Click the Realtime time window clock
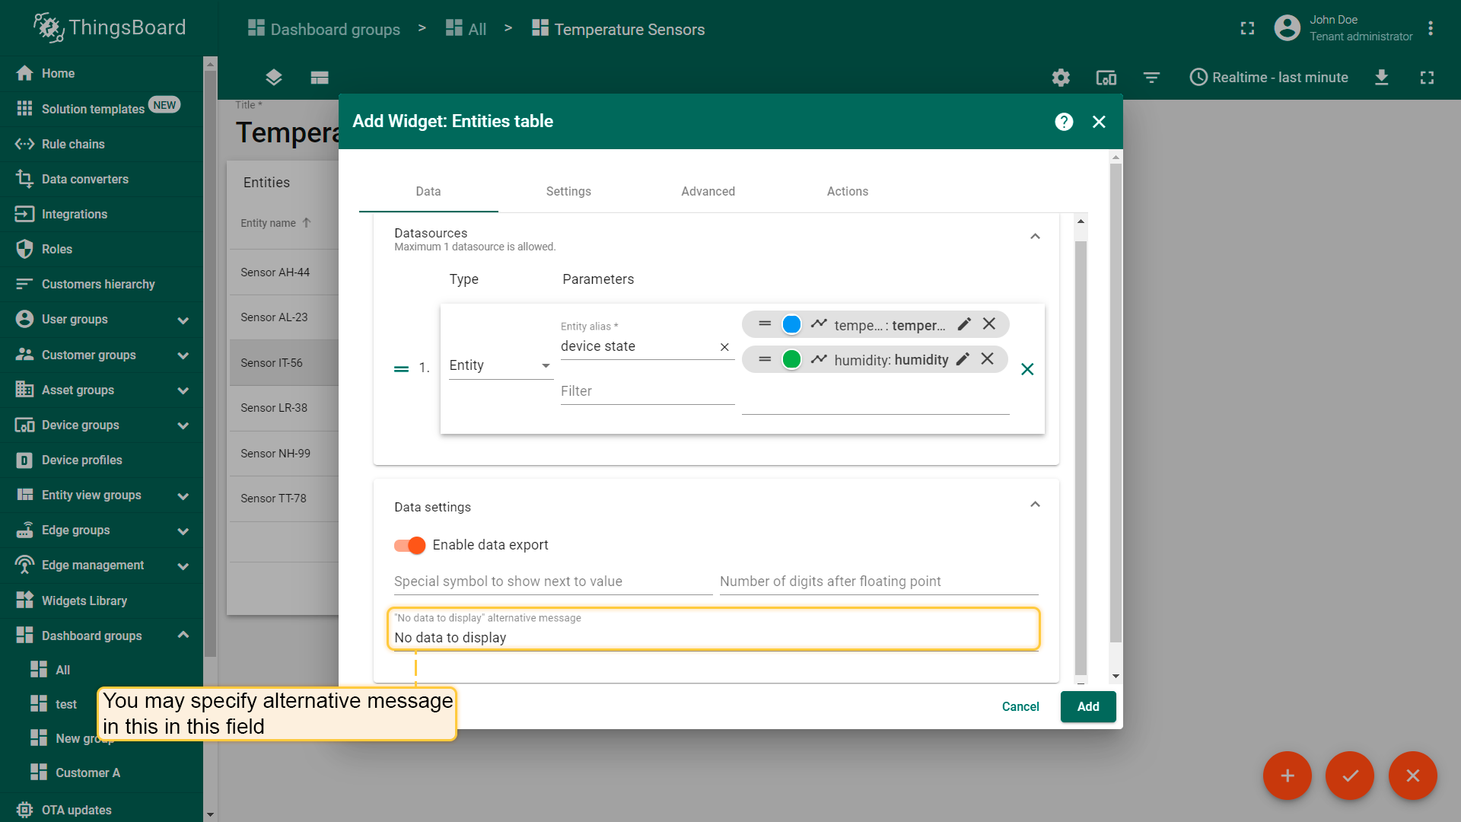The image size is (1461, 822). coord(1198,78)
